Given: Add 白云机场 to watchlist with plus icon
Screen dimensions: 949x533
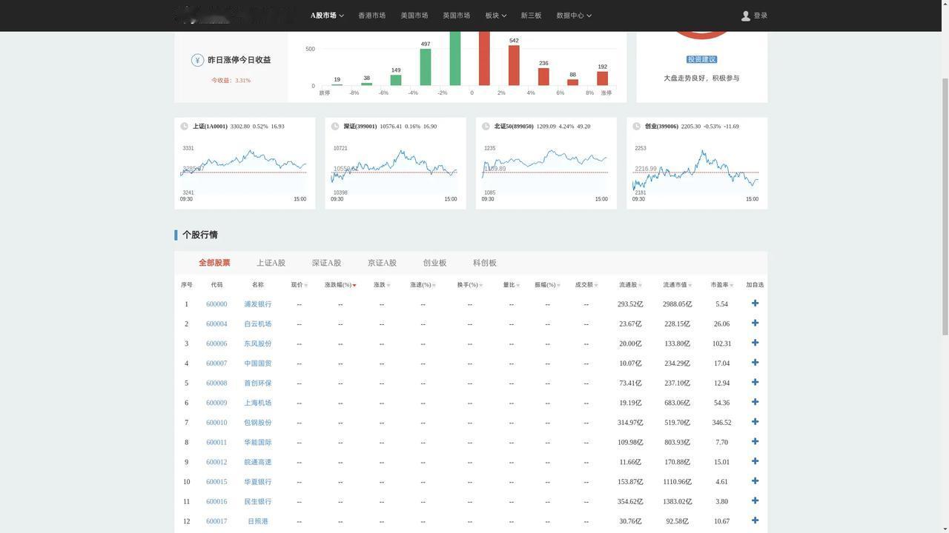Looking at the screenshot, I should click(755, 324).
